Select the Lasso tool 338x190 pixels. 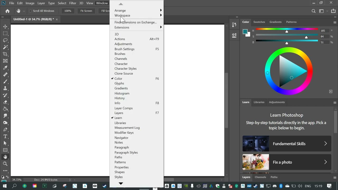(x=5, y=40)
